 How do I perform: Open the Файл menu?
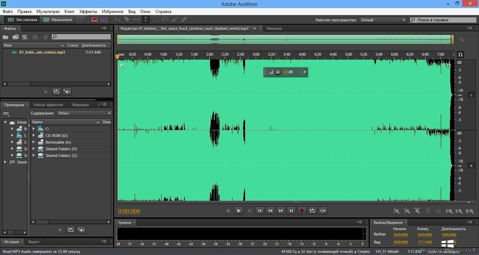coord(7,12)
